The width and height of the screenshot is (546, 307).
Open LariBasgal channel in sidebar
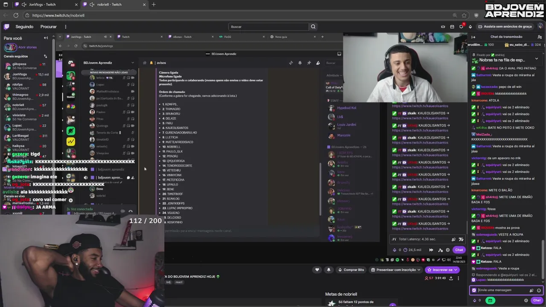(26, 138)
